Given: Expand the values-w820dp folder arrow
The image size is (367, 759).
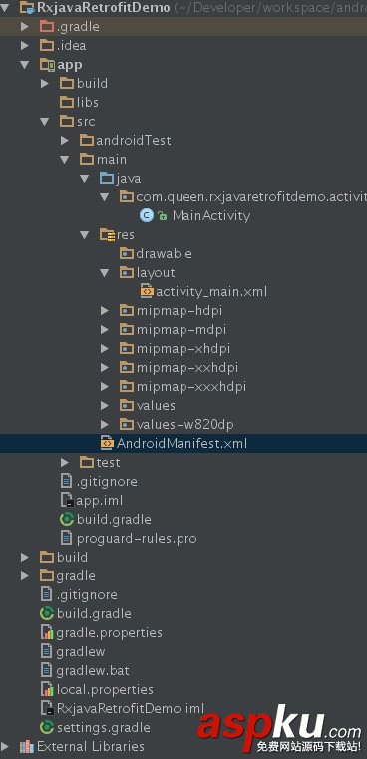Looking at the screenshot, I should [x=104, y=425].
